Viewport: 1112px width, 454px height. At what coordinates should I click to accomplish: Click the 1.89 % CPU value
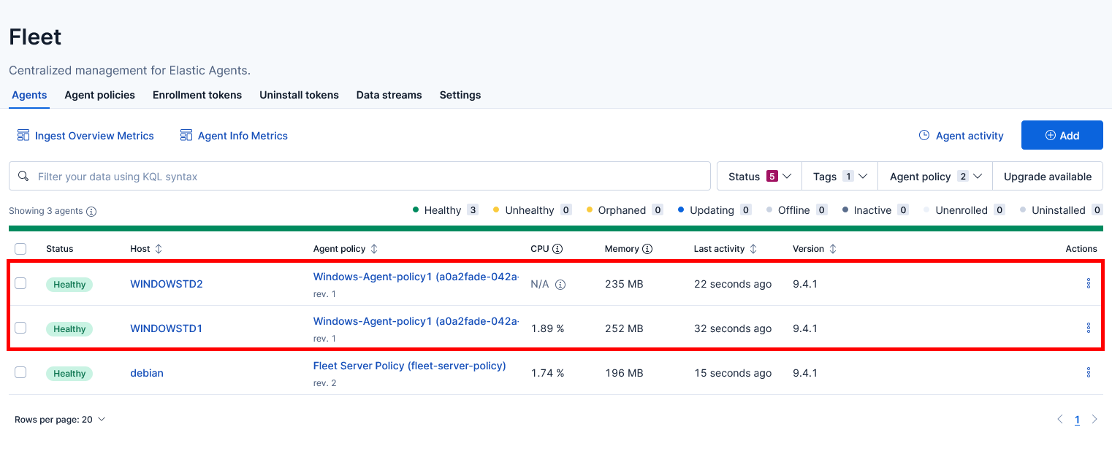pos(547,328)
